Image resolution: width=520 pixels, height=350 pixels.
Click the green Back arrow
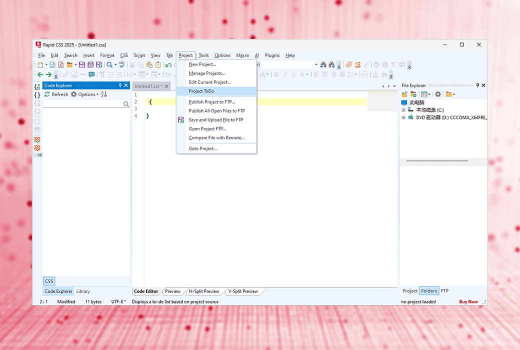pos(40,74)
